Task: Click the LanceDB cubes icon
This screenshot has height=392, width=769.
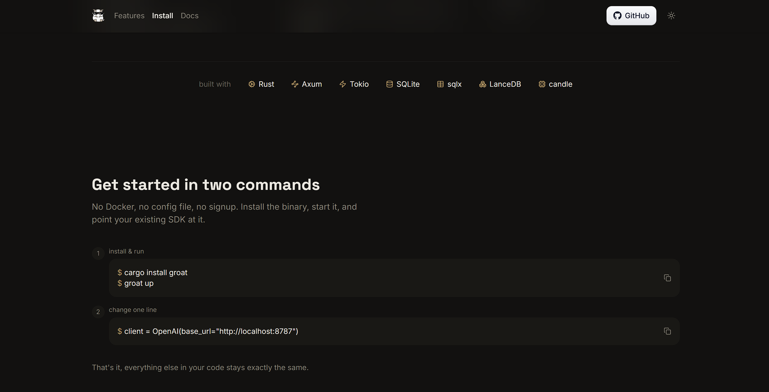Action: pyautogui.click(x=483, y=84)
